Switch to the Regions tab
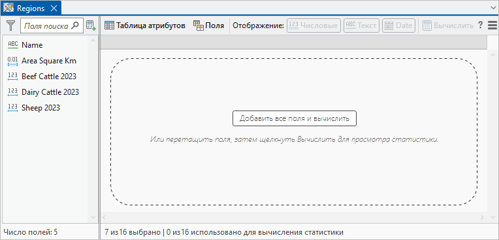The height and width of the screenshot is (240, 499). [31, 9]
